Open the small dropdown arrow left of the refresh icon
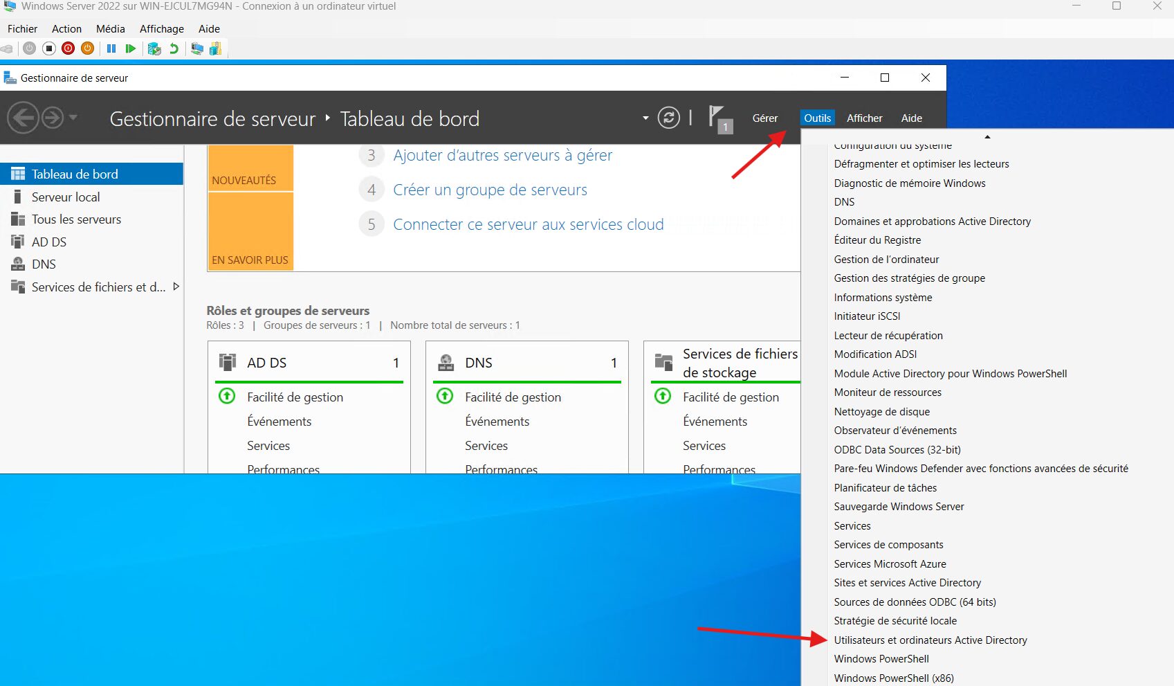1174x686 pixels. pos(645,118)
